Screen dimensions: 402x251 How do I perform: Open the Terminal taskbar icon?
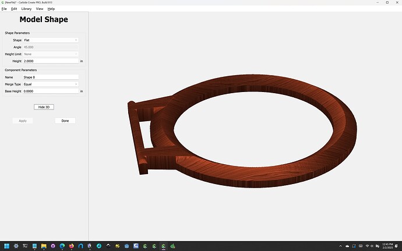pyautogui.click(x=25, y=246)
